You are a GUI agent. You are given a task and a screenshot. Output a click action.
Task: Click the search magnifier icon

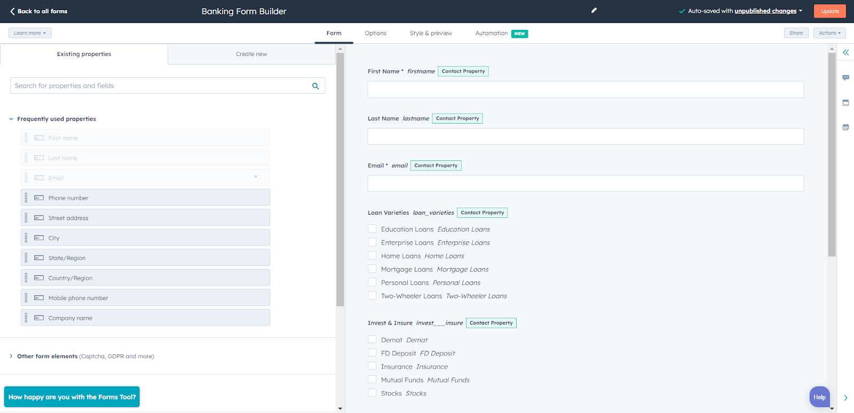315,86
